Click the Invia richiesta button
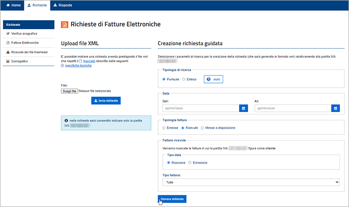 coord(106,100)
